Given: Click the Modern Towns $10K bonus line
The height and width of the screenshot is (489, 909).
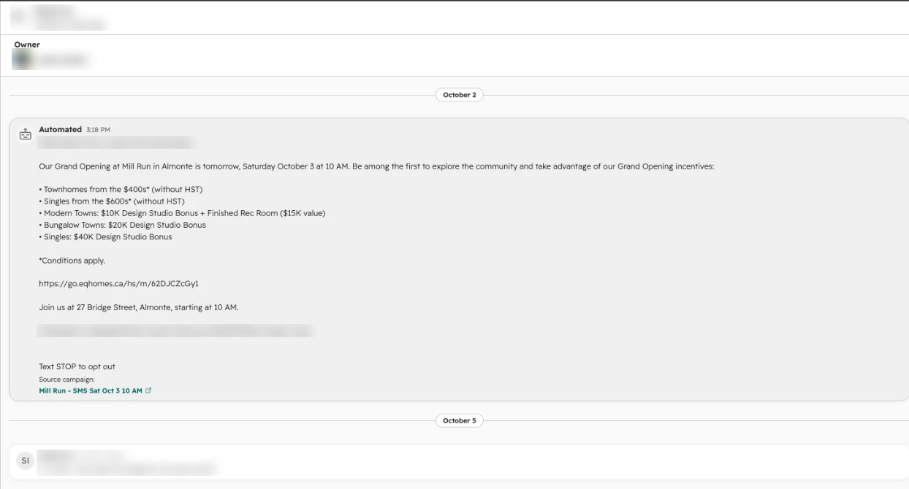Looking at the screenshot, I should click(182, 213).
